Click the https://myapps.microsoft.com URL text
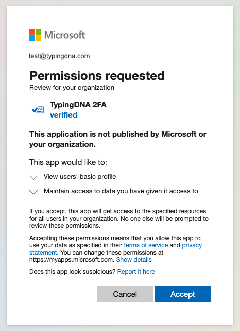 (72, 260)
